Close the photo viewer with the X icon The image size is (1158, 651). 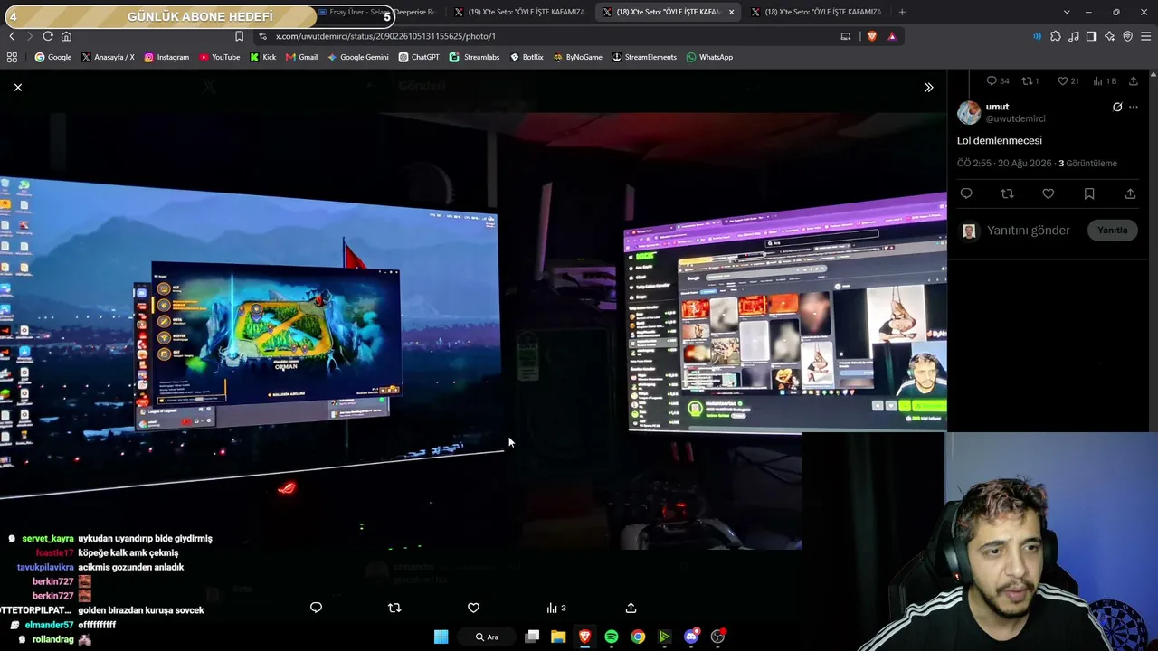(18, 87)
